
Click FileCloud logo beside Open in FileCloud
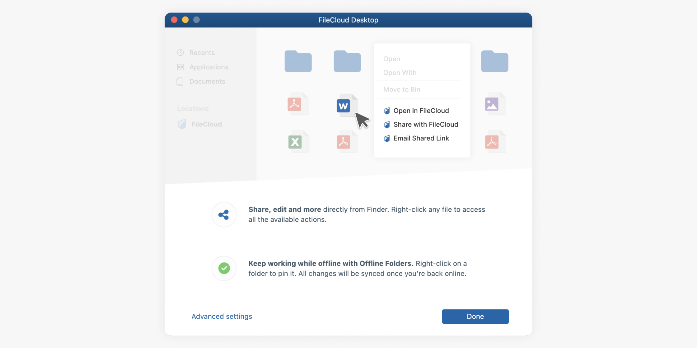click(x=387, y=111)
